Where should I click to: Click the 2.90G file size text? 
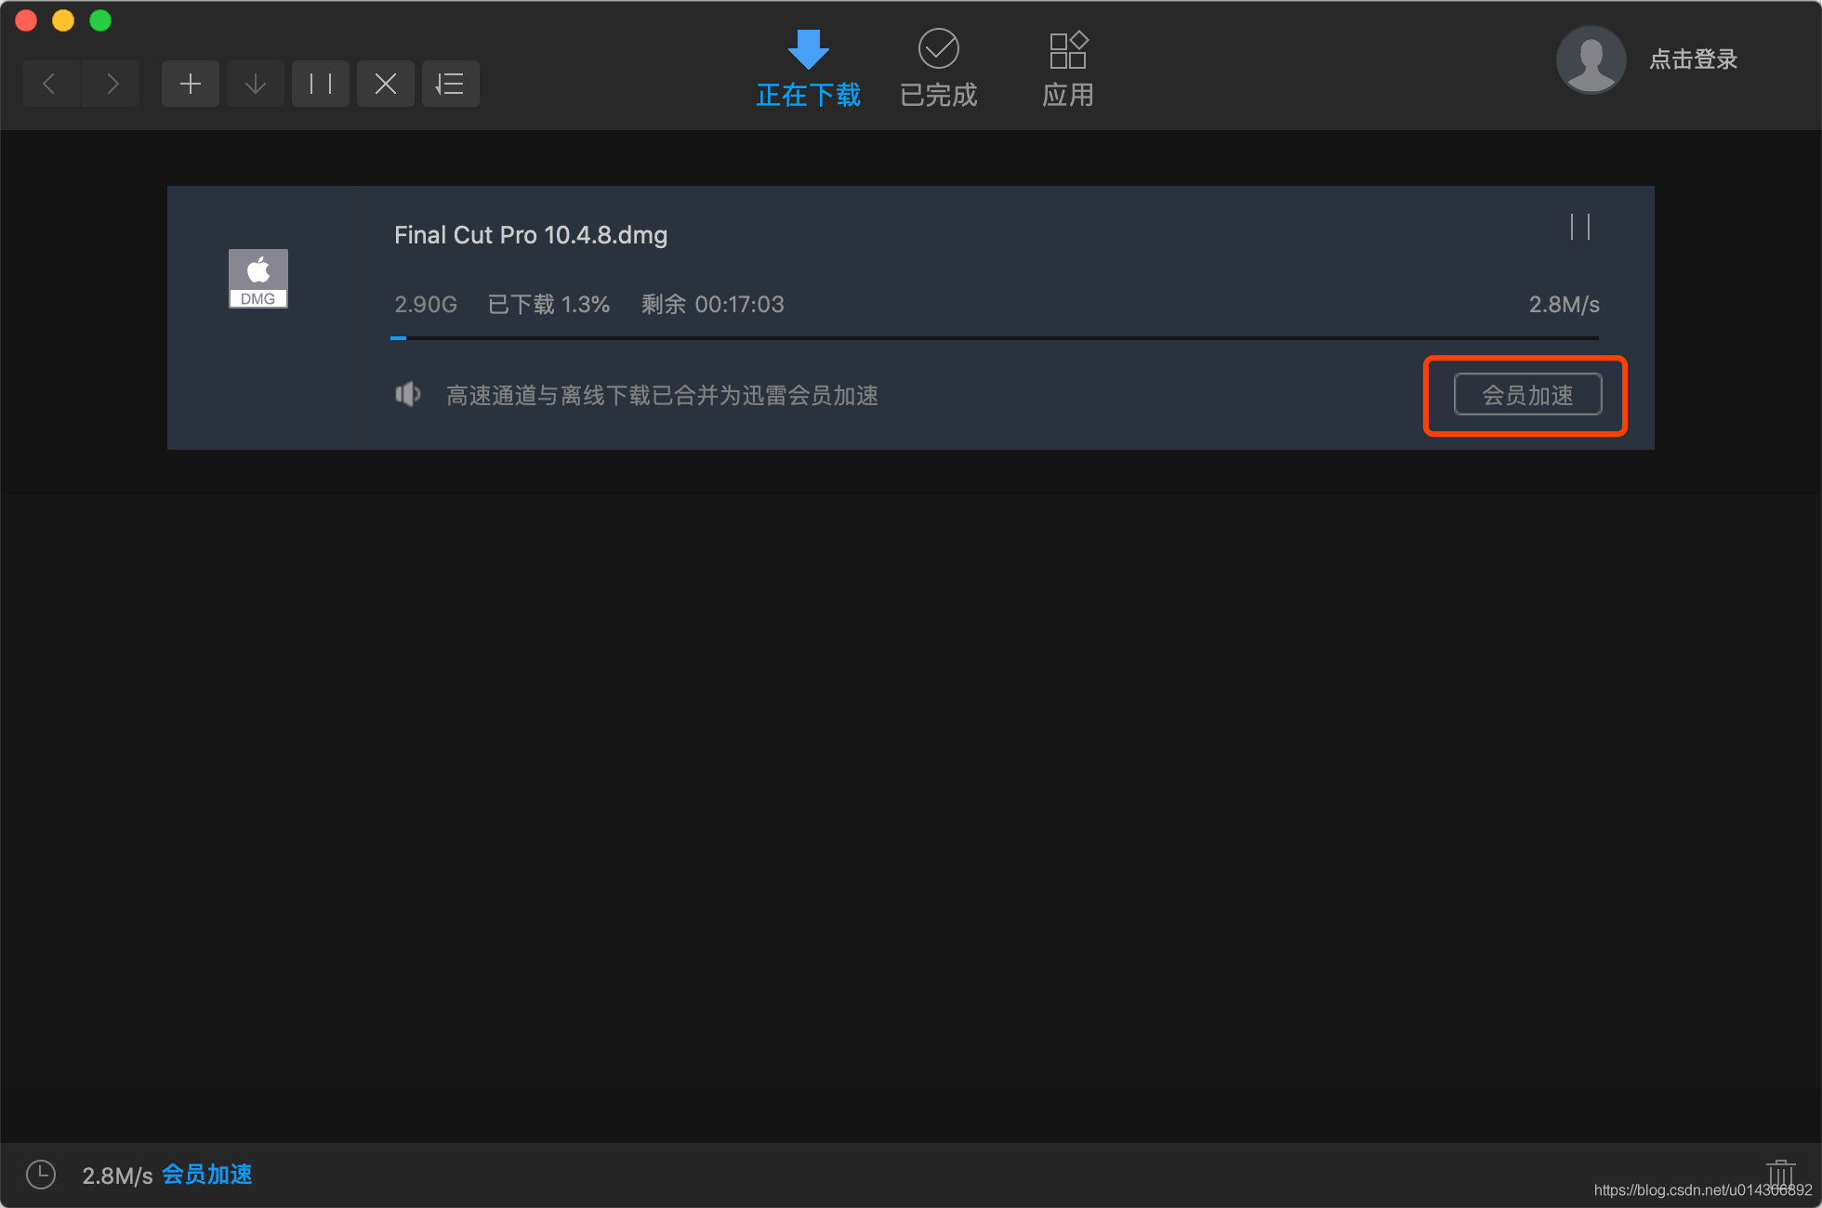pos(426,305)
